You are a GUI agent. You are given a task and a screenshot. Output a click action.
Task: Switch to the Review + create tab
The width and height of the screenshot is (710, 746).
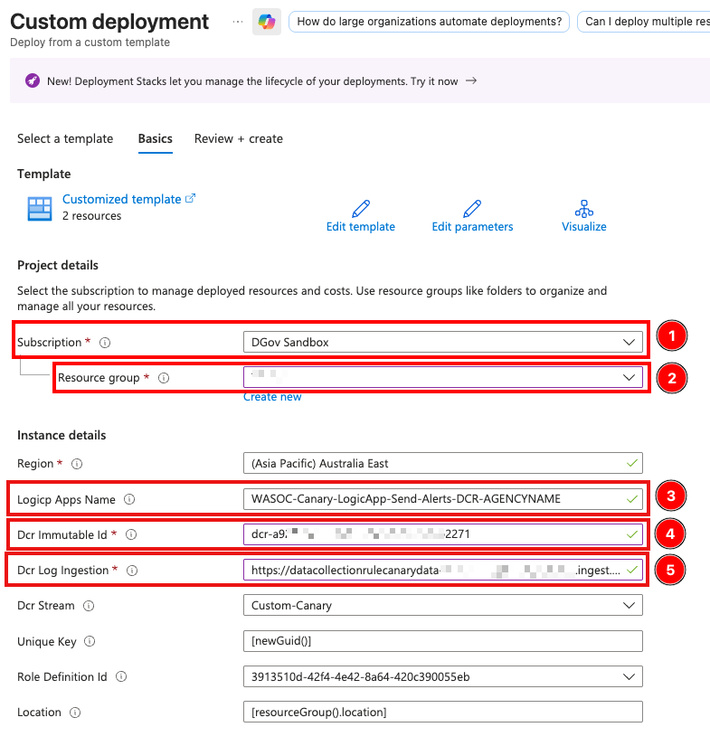[x=238, y=138]
